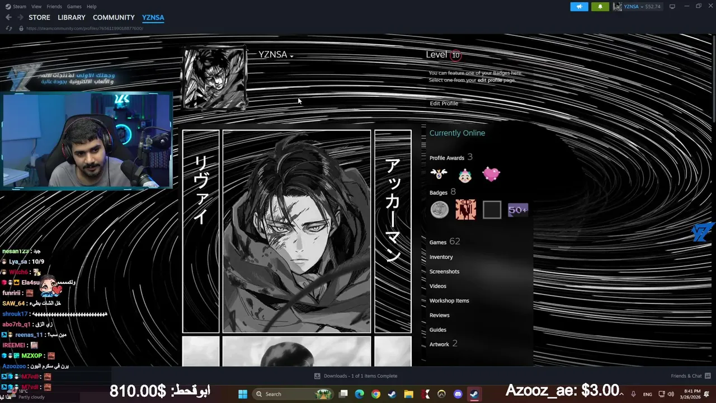
Task: View the orange patterned badge
Action: tap(465, 209)
